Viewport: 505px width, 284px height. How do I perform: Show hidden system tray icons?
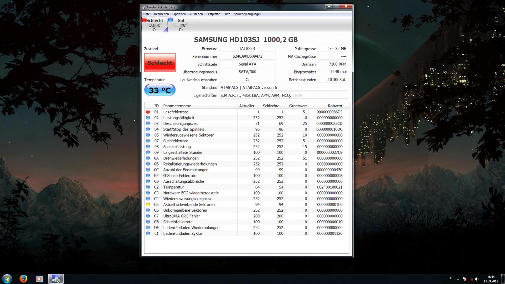click(x=458, y=279)
